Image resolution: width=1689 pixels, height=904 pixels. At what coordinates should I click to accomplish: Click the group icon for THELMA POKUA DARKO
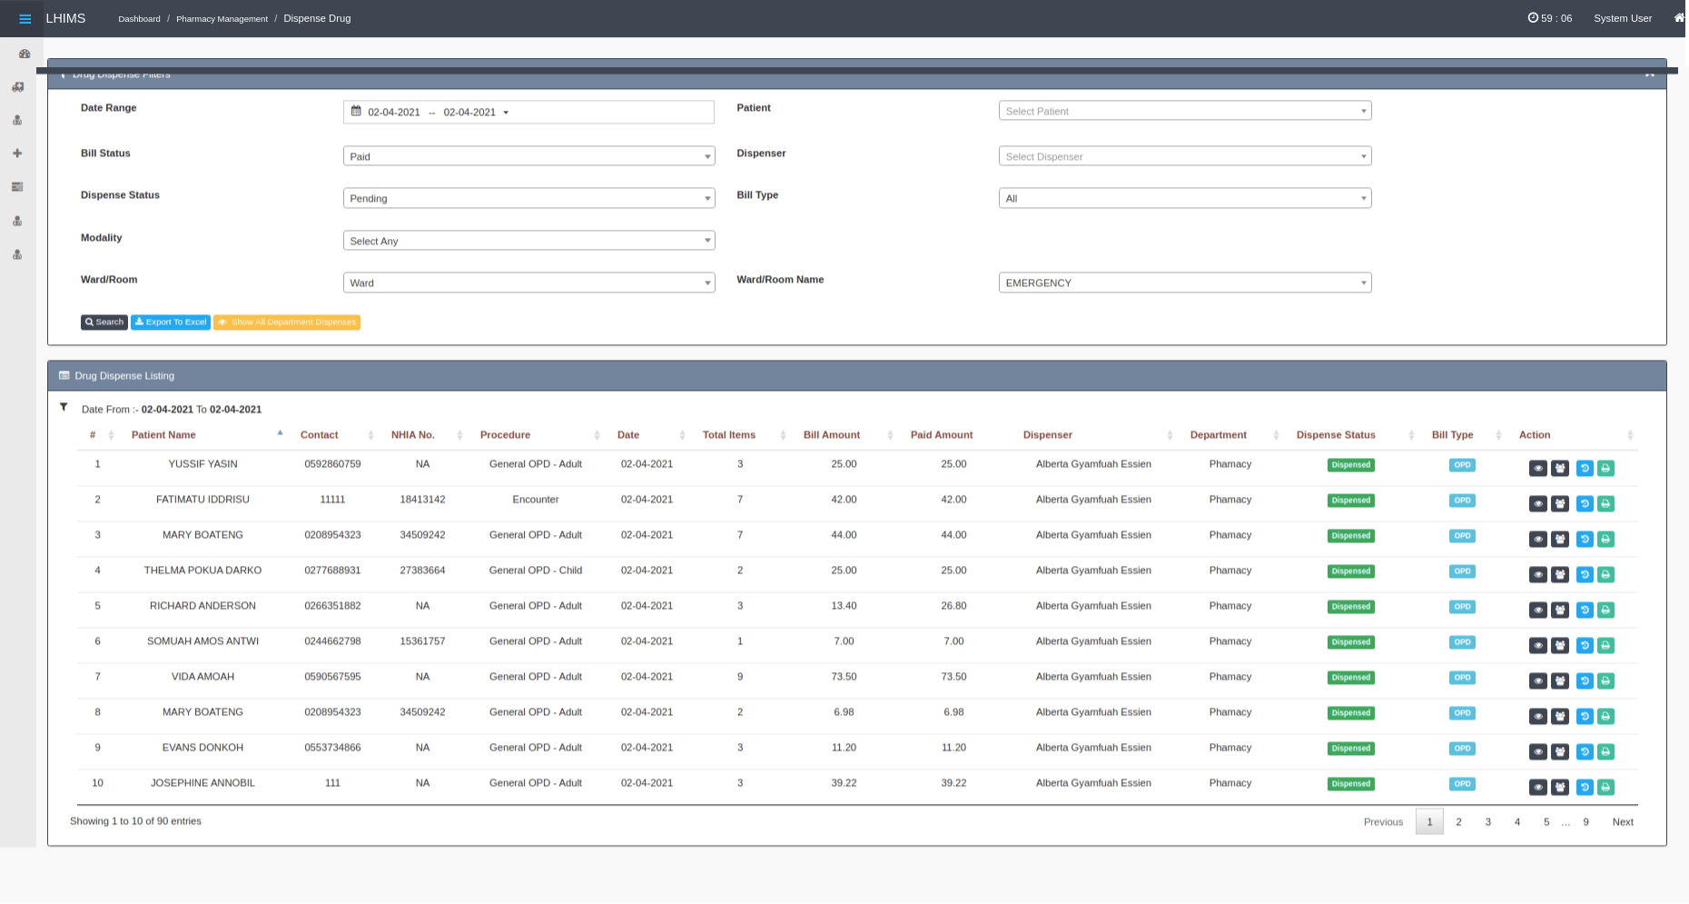click(x=1560, y=575)
